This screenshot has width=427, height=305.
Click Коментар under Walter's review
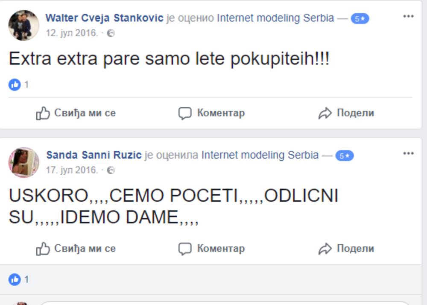tap(211, 113)
